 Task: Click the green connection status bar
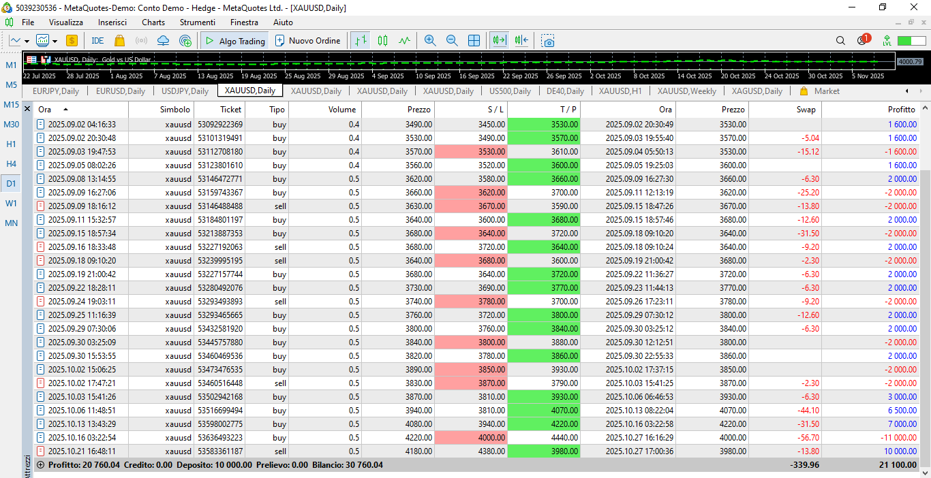click(911, 41)
